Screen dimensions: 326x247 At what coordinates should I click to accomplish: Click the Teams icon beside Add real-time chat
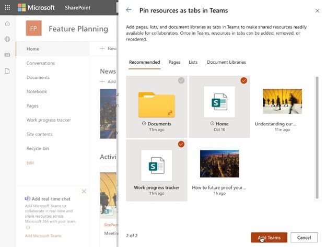28,198
